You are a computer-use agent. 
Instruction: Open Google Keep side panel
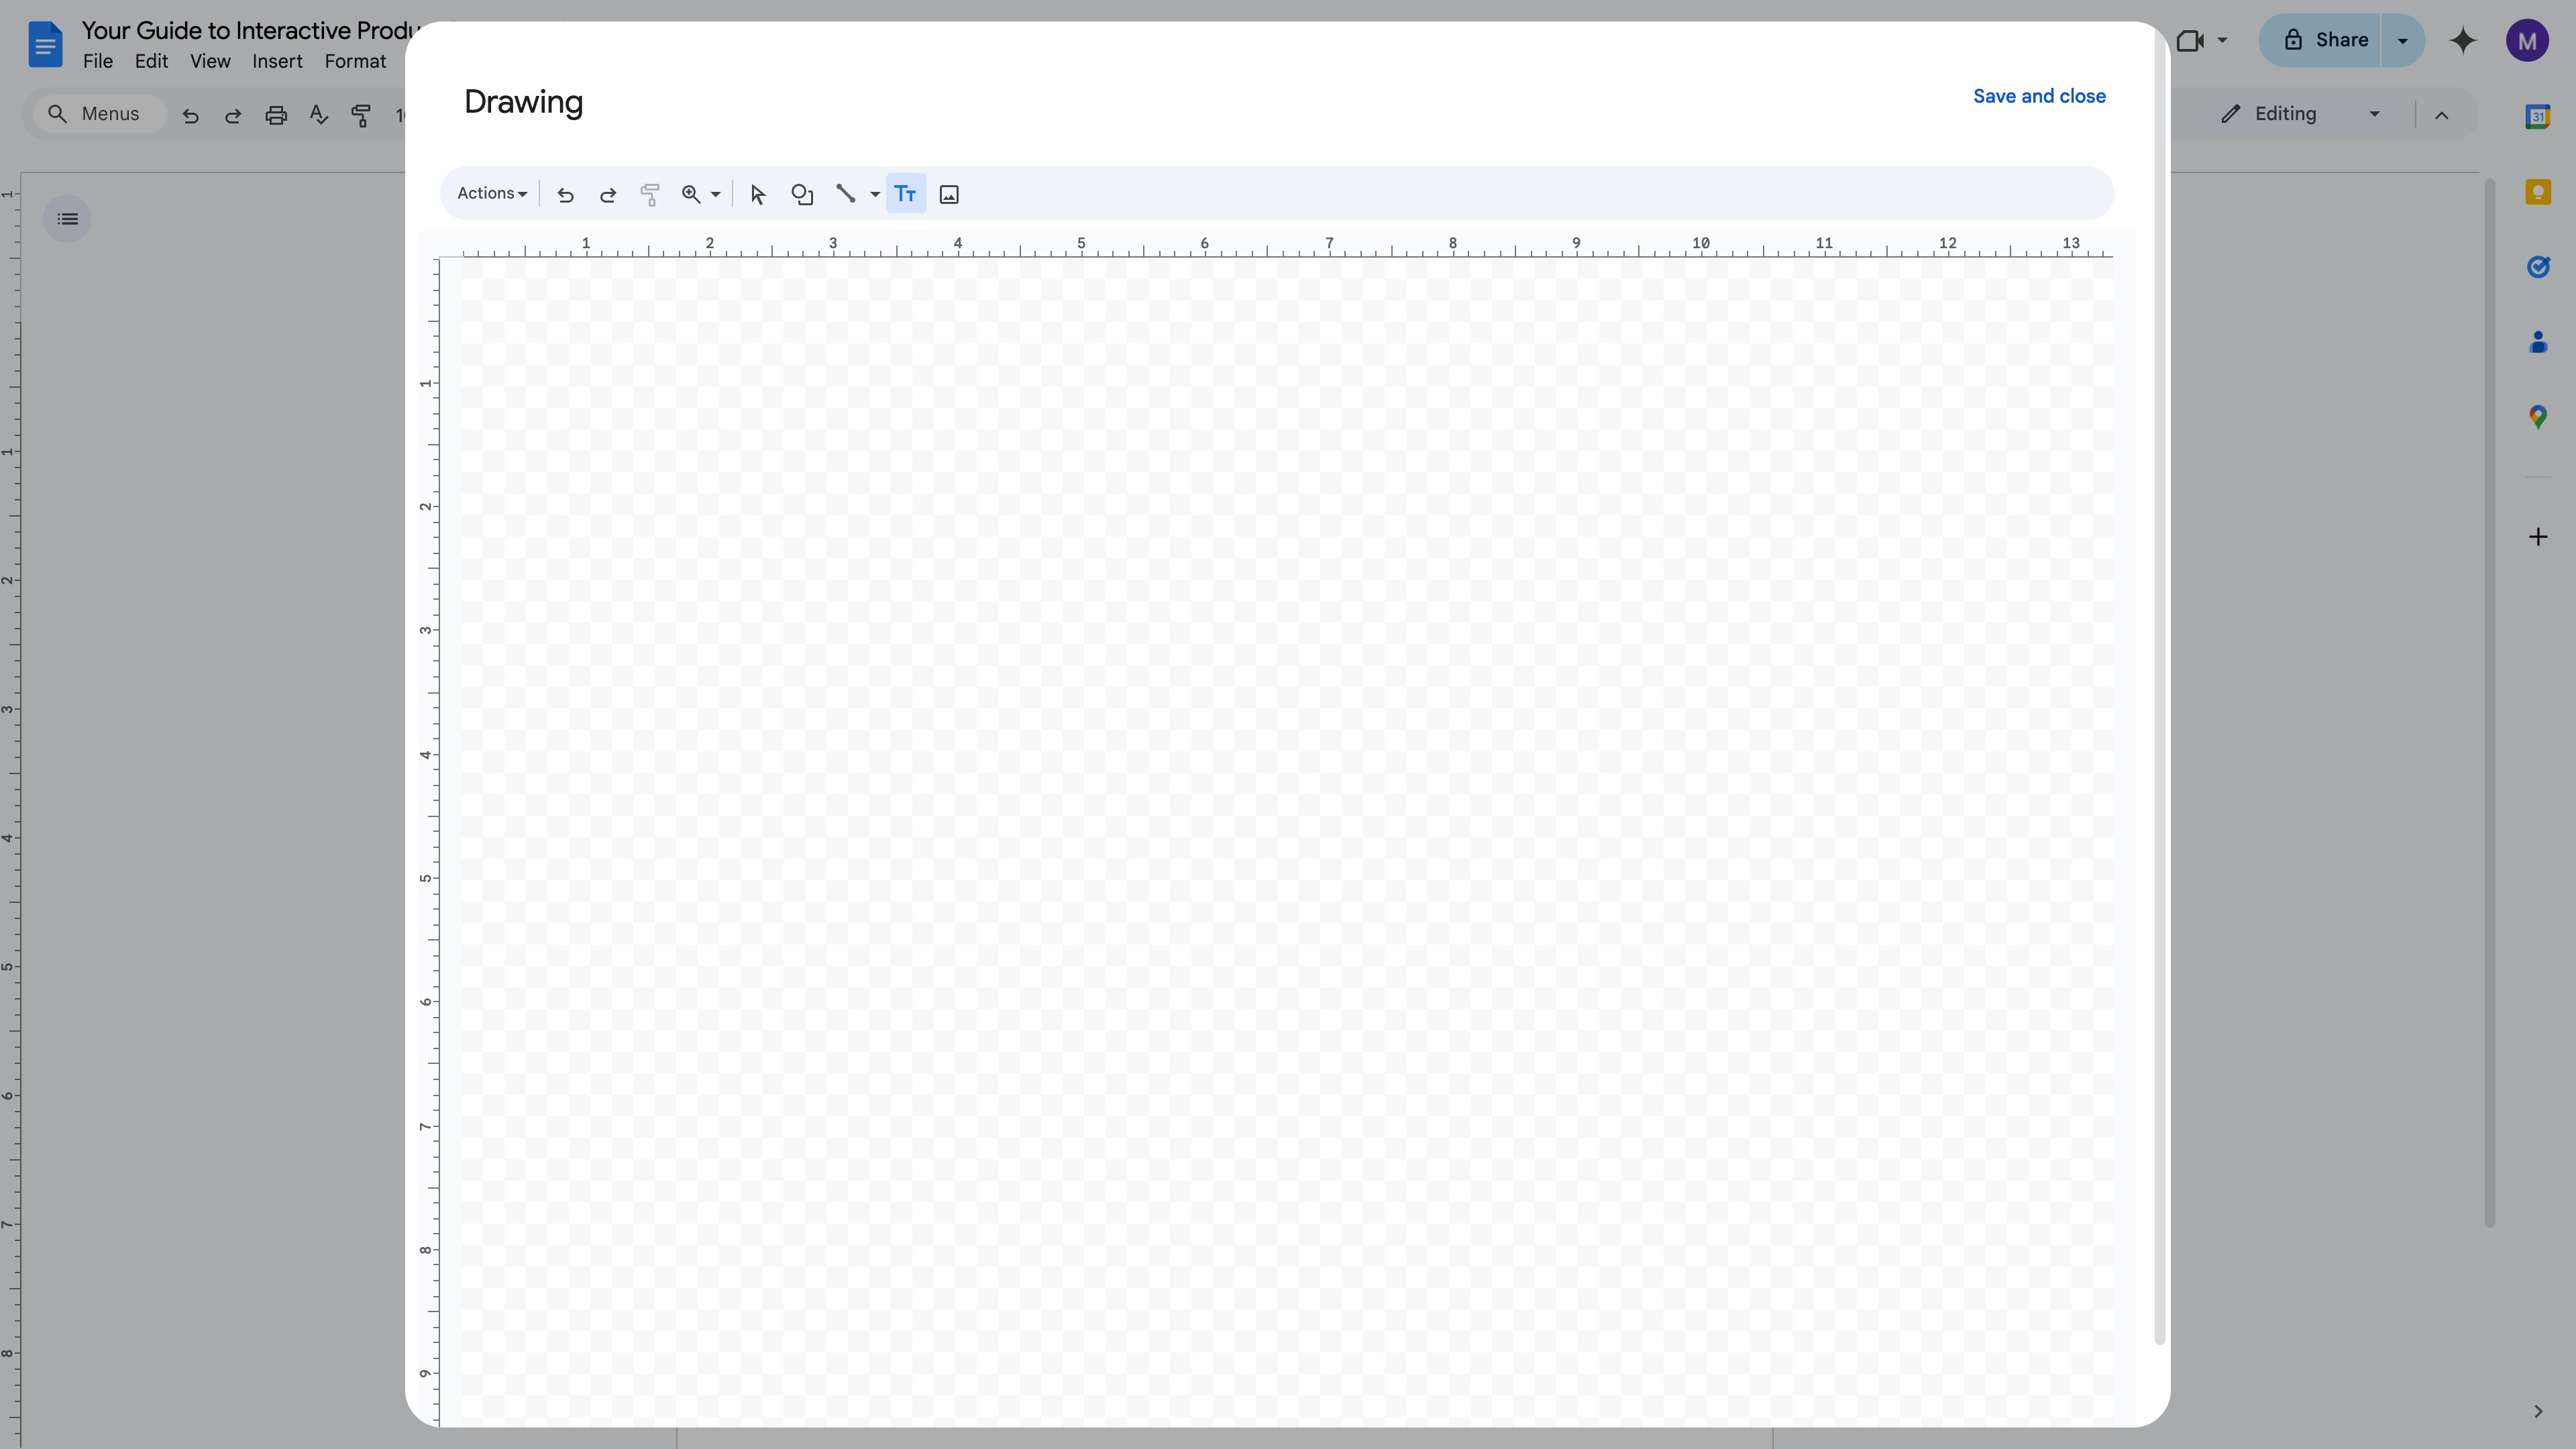(x=2538, y=192)
